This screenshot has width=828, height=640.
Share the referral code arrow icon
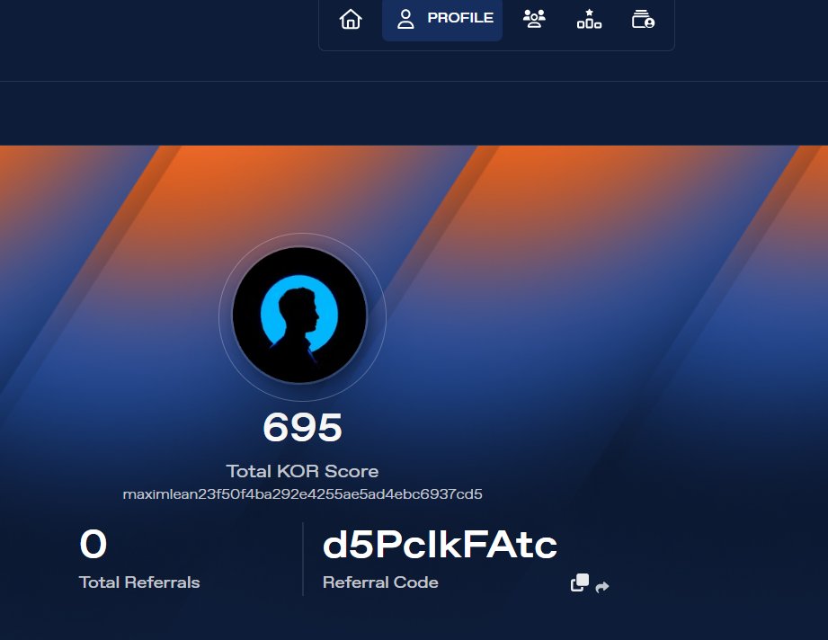pos(602,587)
